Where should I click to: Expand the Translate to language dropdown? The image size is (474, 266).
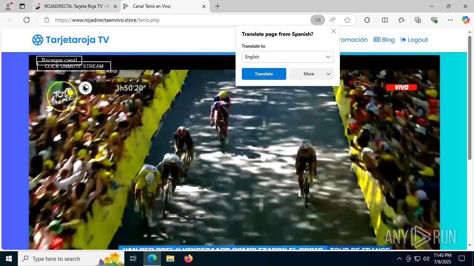[288, 57]
